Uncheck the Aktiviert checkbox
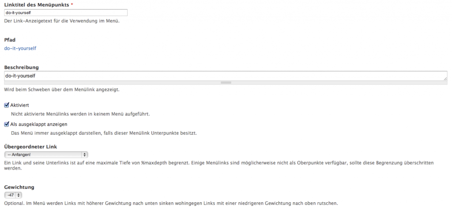Viewport: 452px width, 211px height. point(7,105)
